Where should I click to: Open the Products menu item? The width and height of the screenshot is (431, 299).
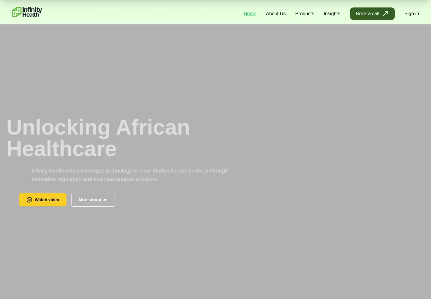click(305, 14)
